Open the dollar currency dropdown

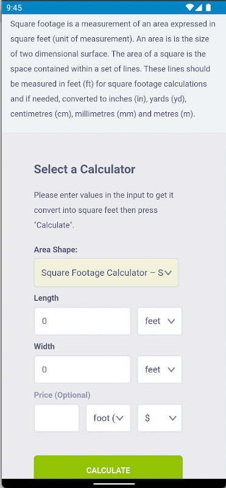[x=160, y=418]
